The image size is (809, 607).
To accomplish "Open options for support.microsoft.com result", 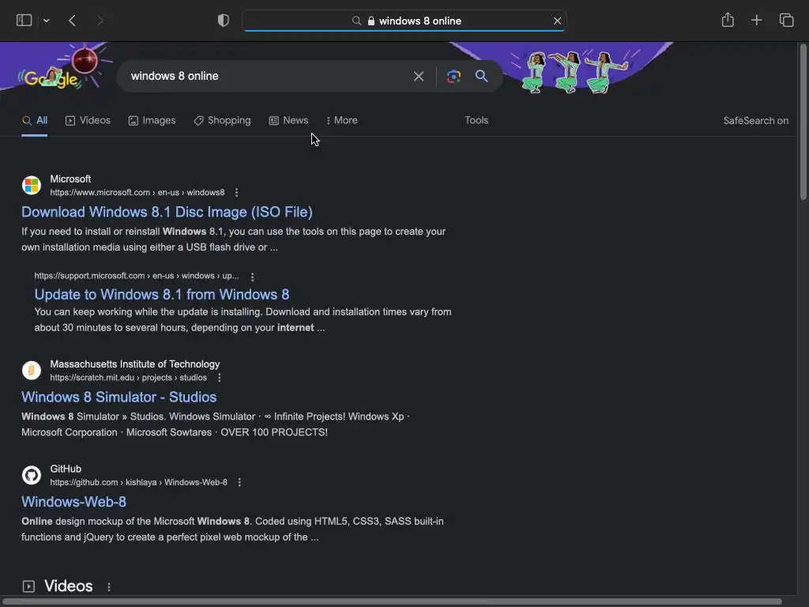I will coord(252,277).
